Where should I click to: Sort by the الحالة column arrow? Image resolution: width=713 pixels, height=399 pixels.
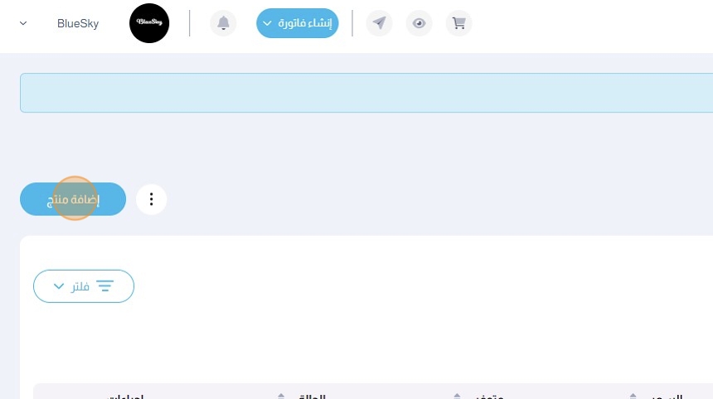[x=281, y=397]
